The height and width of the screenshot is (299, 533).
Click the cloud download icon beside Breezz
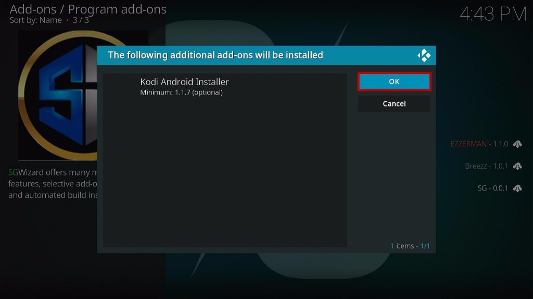click(517, 166)
